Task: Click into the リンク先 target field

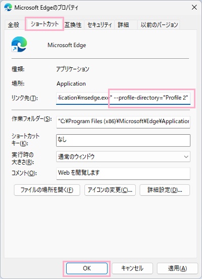Action: 123,98
